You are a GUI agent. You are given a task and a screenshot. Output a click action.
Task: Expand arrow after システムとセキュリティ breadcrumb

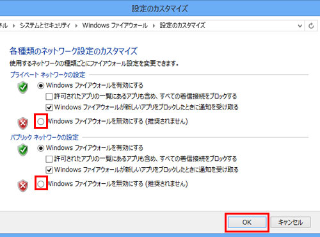coord(76,26)
